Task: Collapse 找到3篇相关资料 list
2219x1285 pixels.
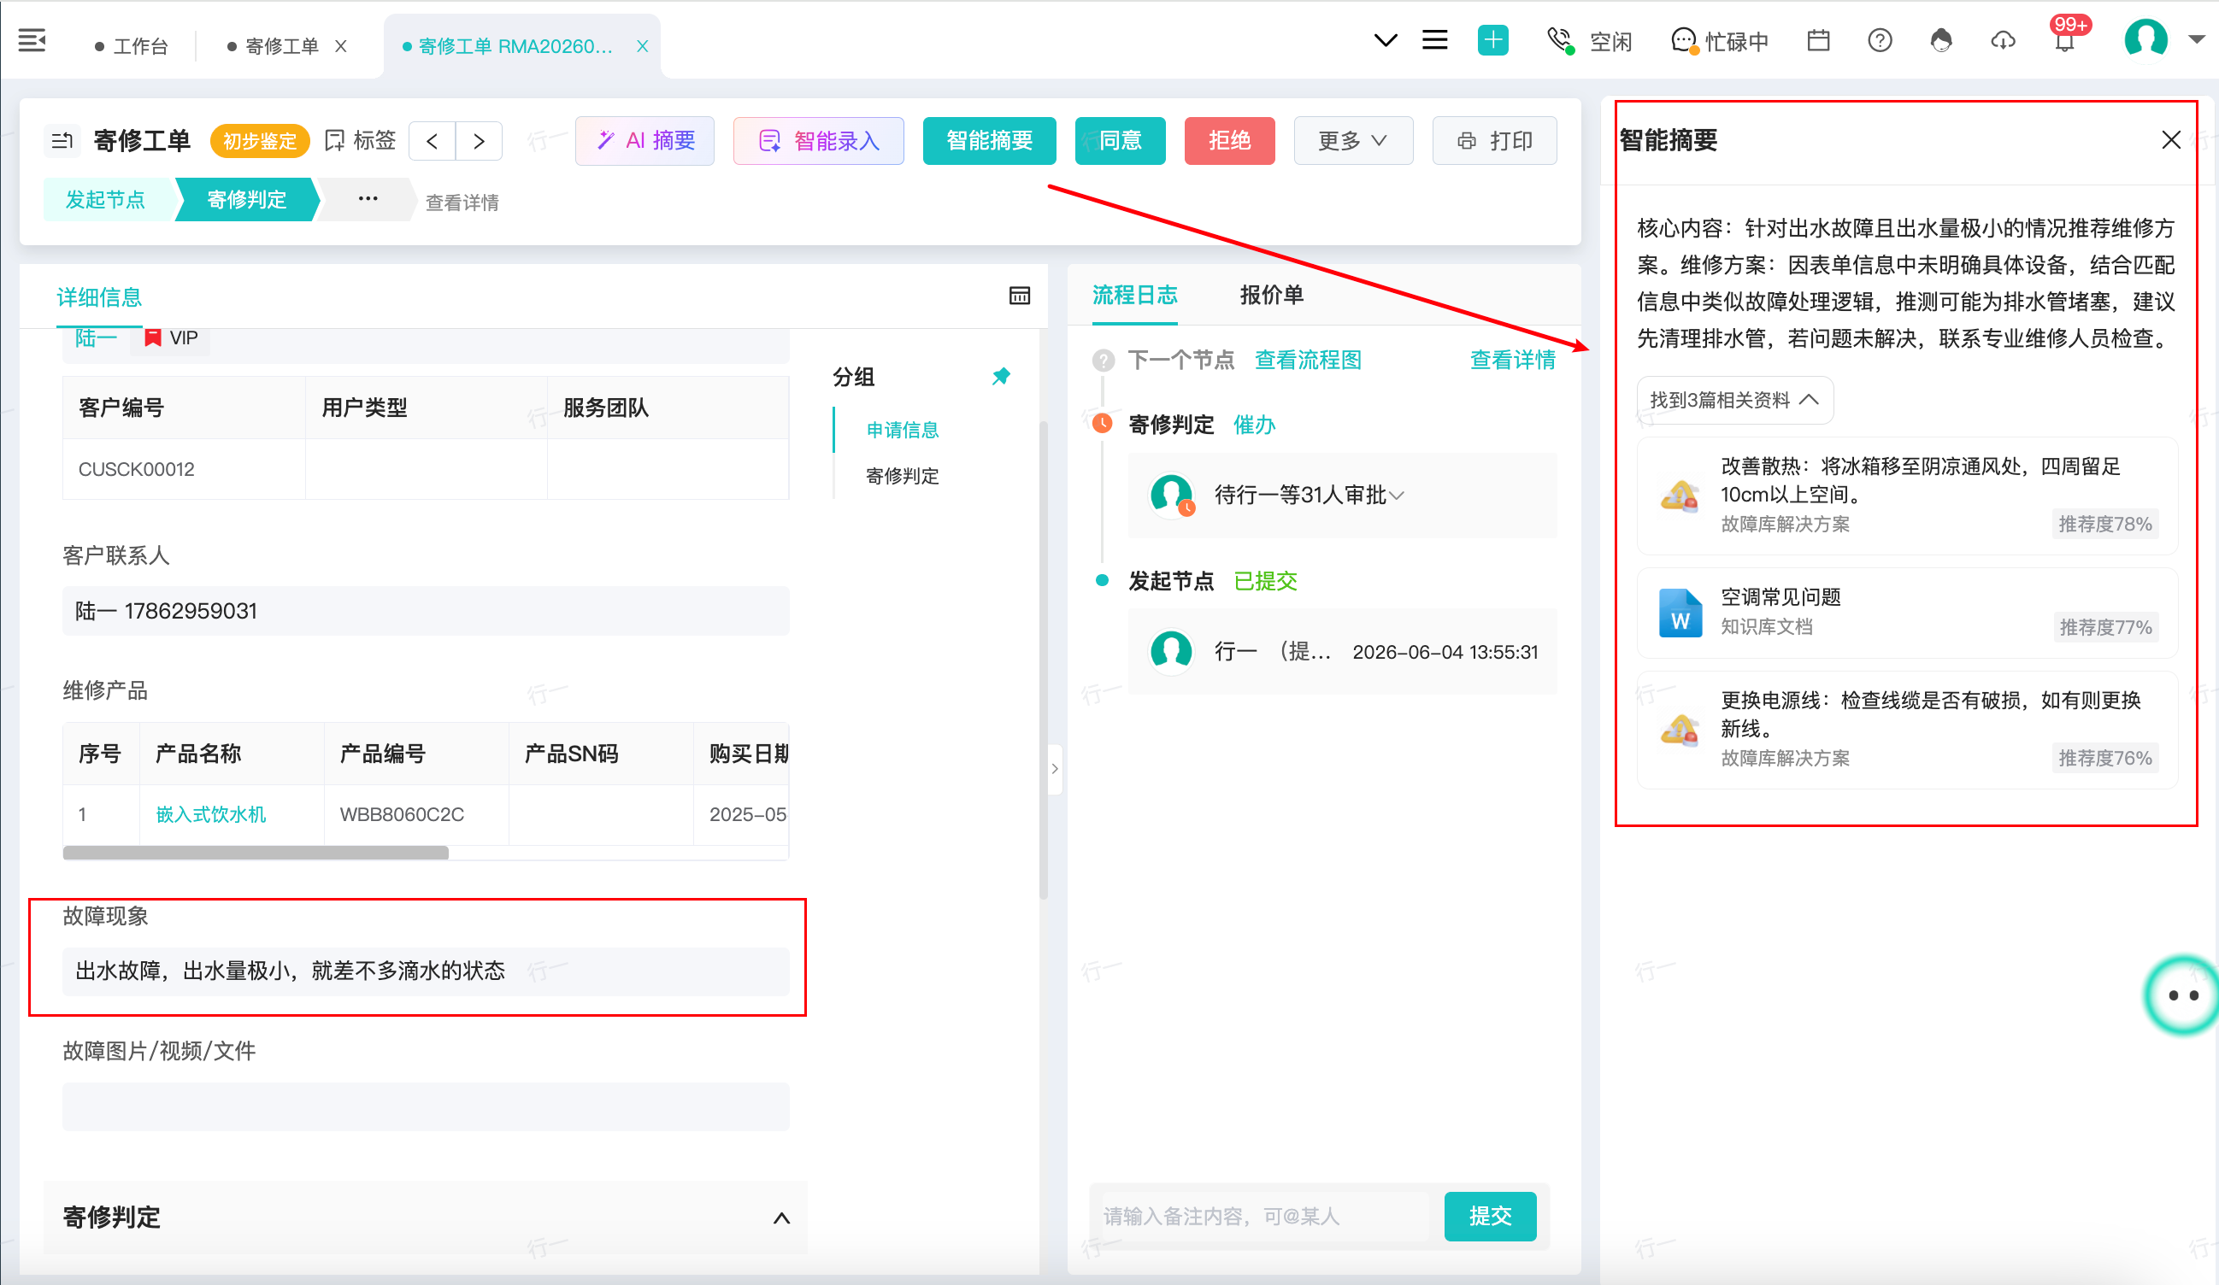Action: [1734, 401]
